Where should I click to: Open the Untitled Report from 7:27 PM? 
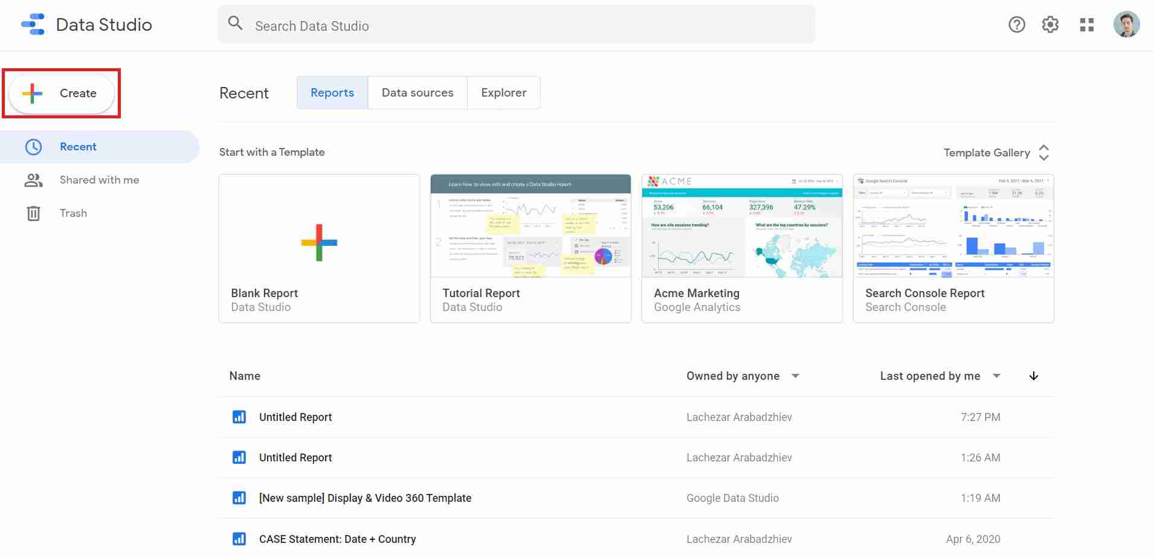636,417
